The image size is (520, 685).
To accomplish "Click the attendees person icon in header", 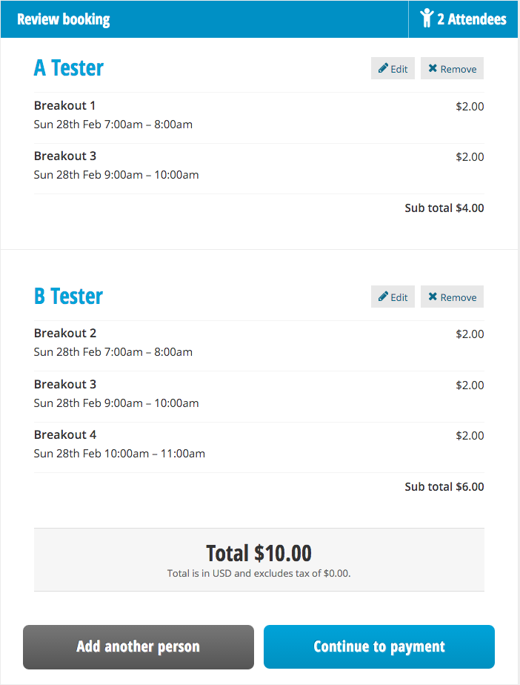I will [426, 19].
